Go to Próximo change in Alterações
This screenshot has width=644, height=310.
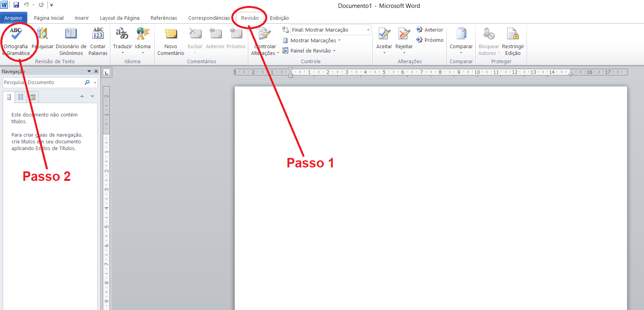[430, 40]
